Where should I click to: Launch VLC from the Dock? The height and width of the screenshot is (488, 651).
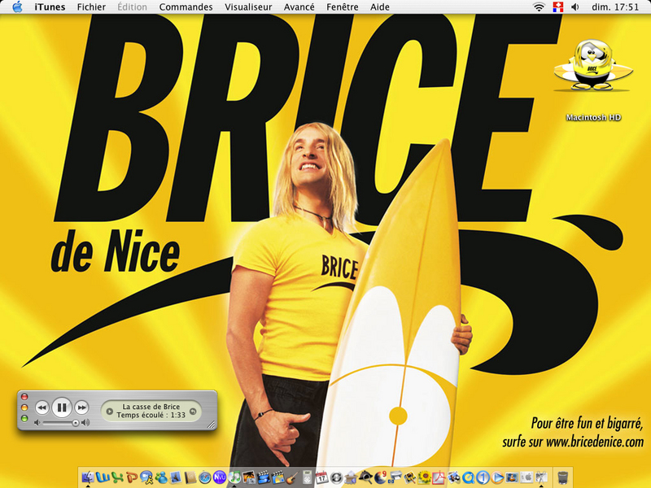[x=512, y=477]
